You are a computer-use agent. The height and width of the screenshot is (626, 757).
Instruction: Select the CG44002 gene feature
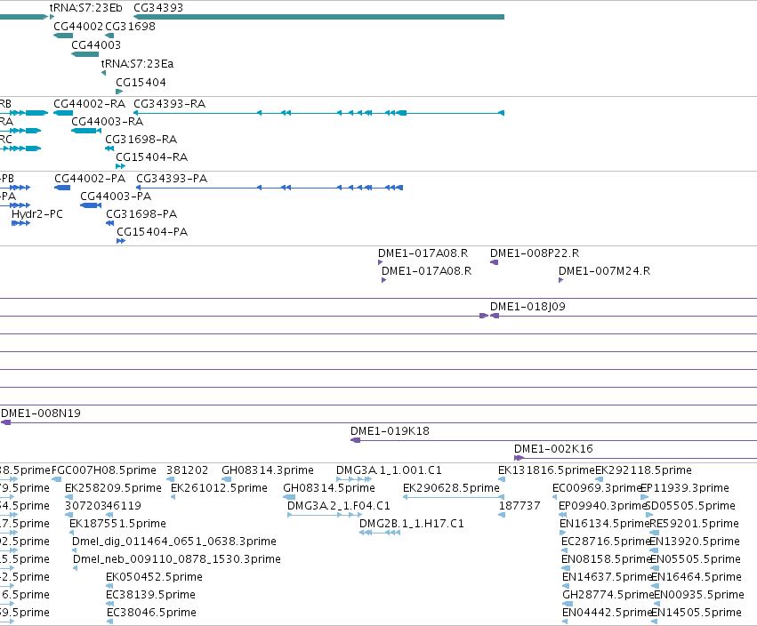pos(63,36)
